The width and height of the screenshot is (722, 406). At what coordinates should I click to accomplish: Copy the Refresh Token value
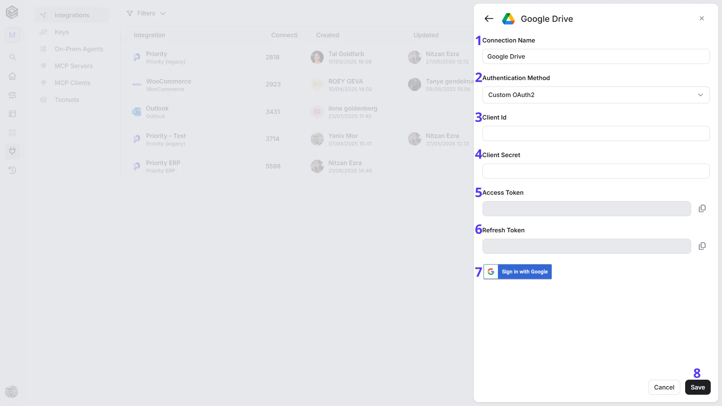702,246
